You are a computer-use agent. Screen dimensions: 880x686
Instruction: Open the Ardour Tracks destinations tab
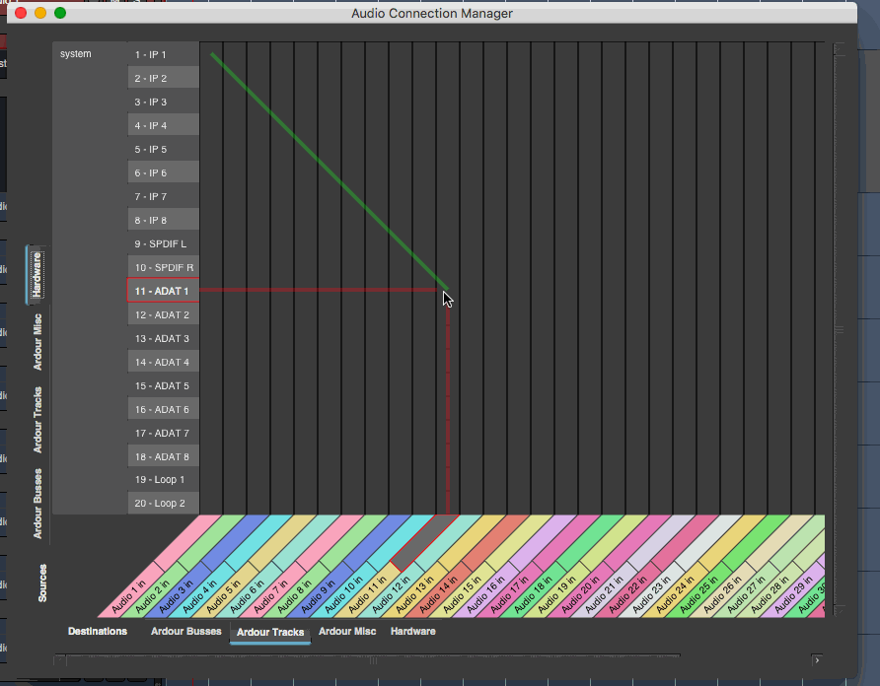click(x=270, y=632)
